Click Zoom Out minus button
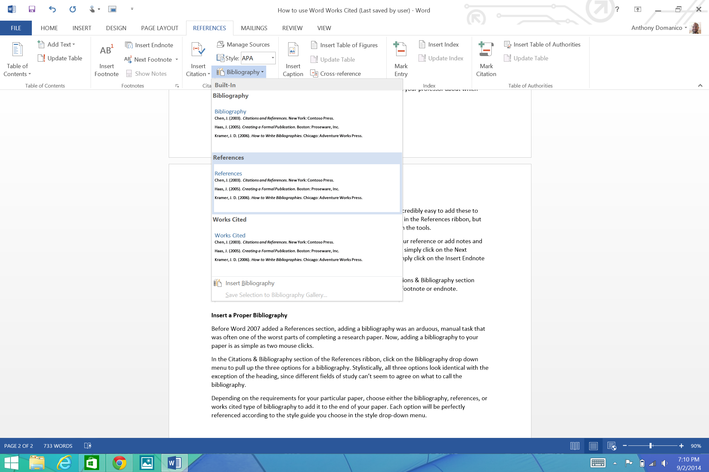709x472 pixels. (x=625, y=446)
